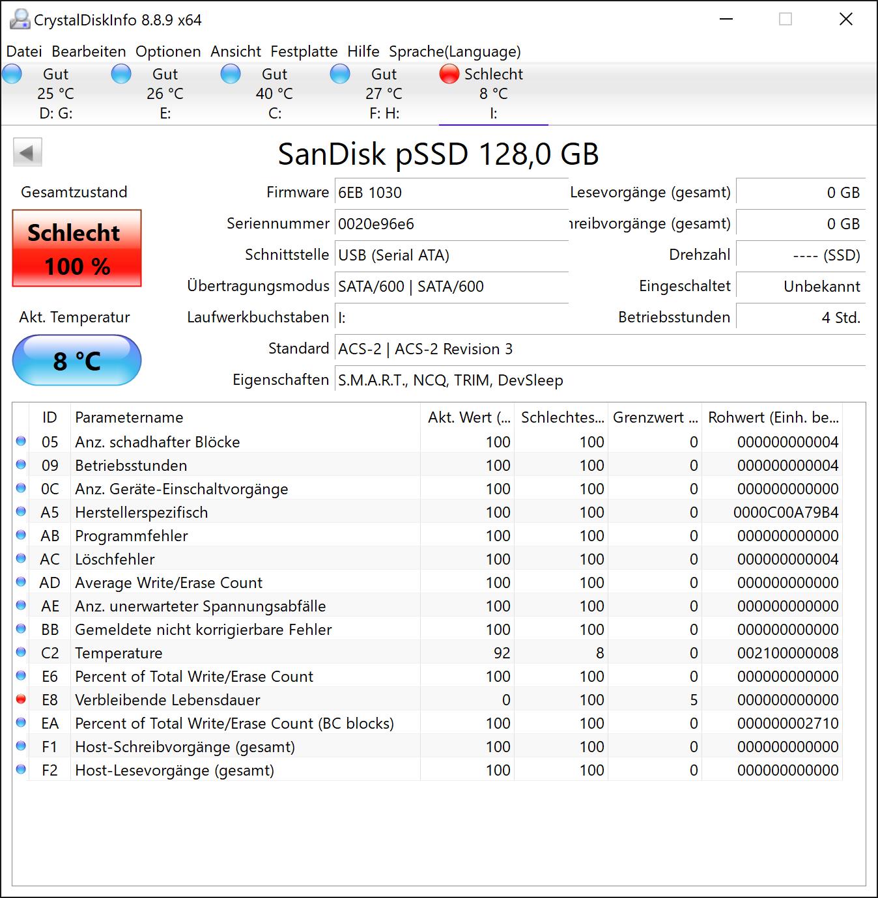Click raw value 002100000008
The image size is (878, 898).
click(x=788, y=653)
